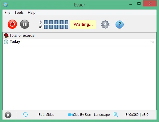Click the Evaer app icon in title bar
The height and width of the screenshot is (122, 159).
(x=6, y=5)
